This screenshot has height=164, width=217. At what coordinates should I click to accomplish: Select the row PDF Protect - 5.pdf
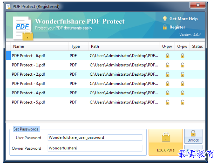(x=105, y=102)
